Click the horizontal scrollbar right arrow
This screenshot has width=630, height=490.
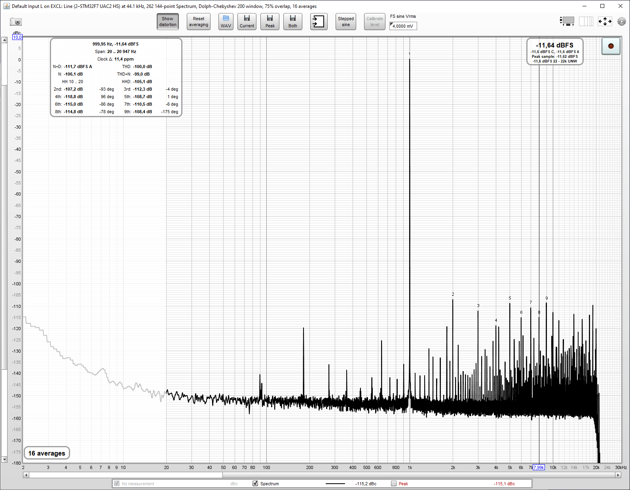pyautogui.click(x=618, y=475)
